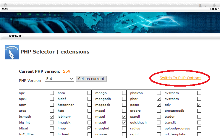The height and width of the screenshot is (138, 220).
Task: Uncheck the phar extension
Action: pyautogui.click(x=159, y=99)
